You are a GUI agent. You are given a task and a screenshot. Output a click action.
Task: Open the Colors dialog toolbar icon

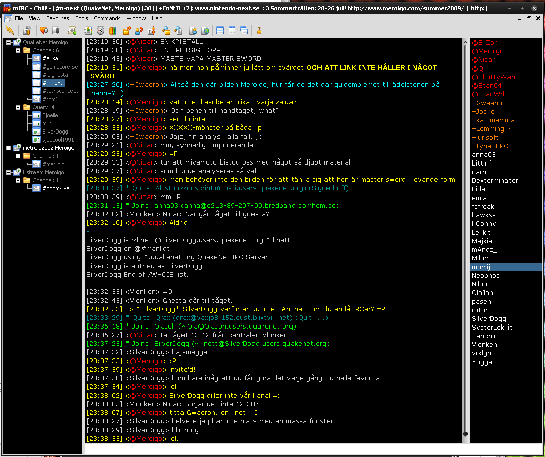(113, 30)
